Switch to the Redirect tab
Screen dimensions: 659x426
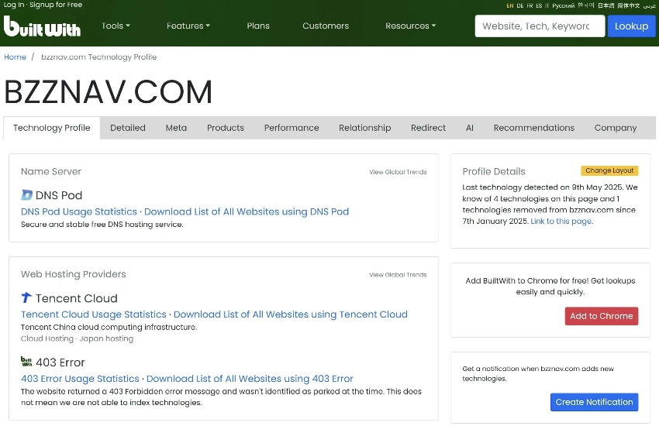pos(428,128)
